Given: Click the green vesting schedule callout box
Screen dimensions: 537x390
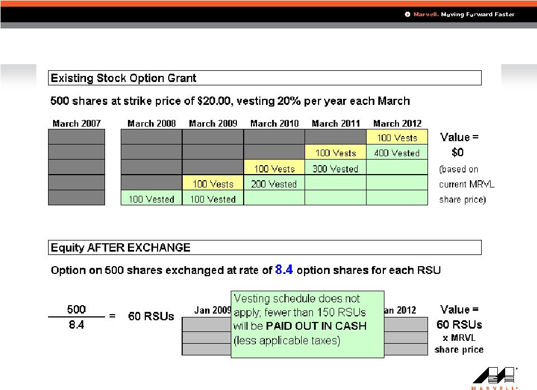Looking at the screenshot, I should coord(307,324).
